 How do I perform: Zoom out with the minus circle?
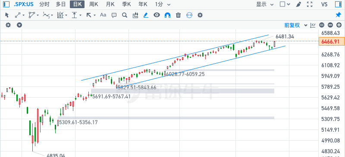tap(330, 25)
